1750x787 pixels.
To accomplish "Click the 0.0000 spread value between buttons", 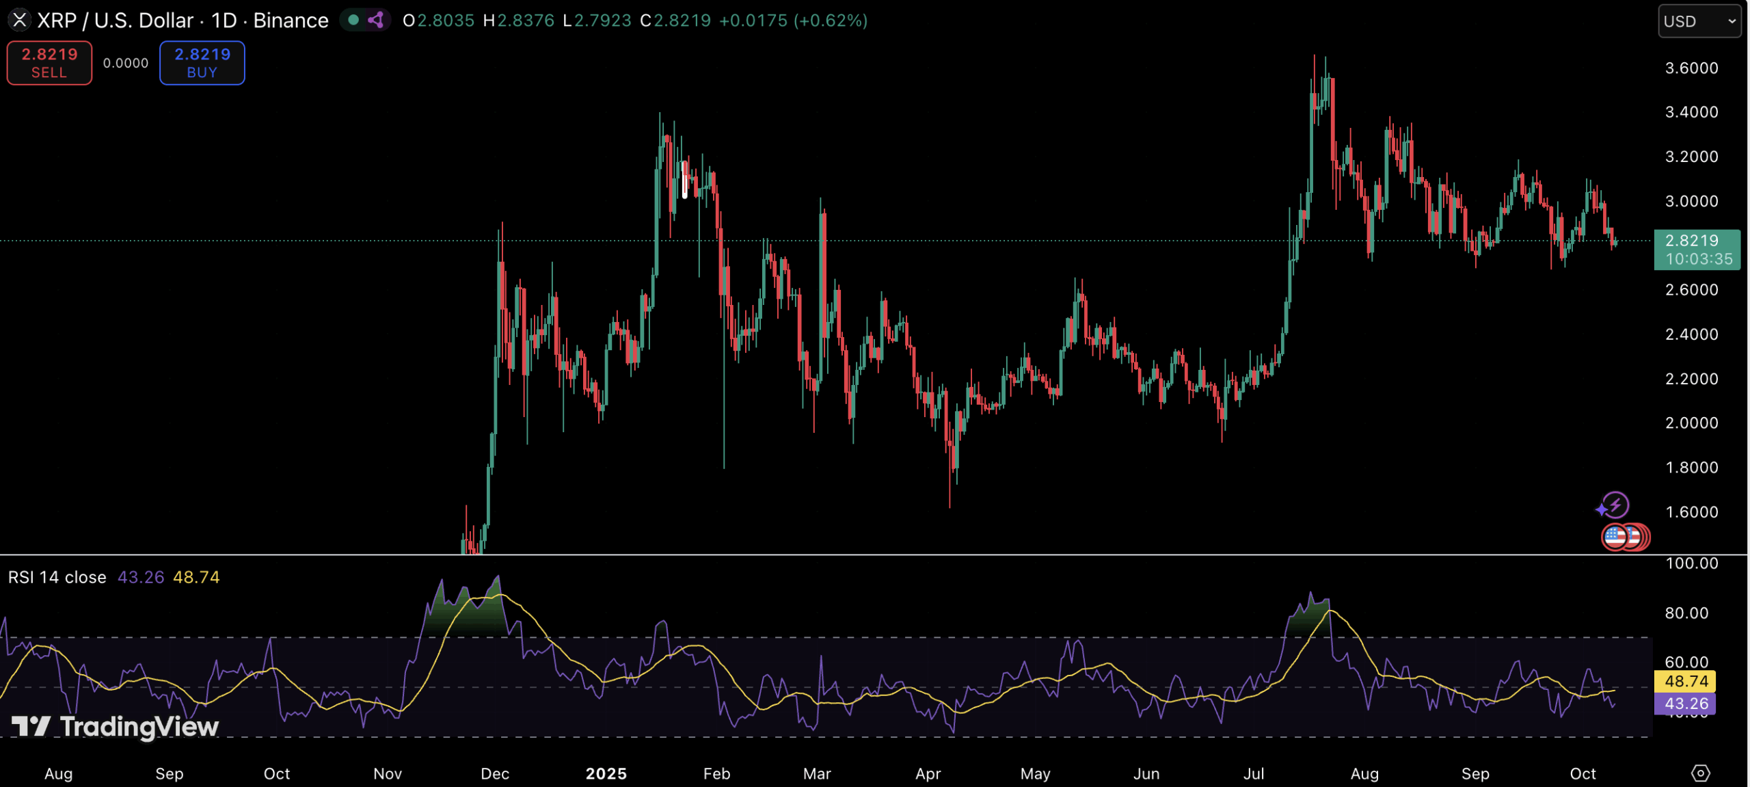I will [126, 63].
